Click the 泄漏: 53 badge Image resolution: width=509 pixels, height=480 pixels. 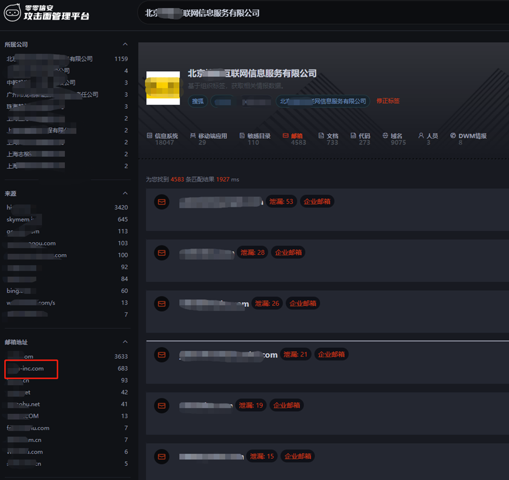(281, 202)
